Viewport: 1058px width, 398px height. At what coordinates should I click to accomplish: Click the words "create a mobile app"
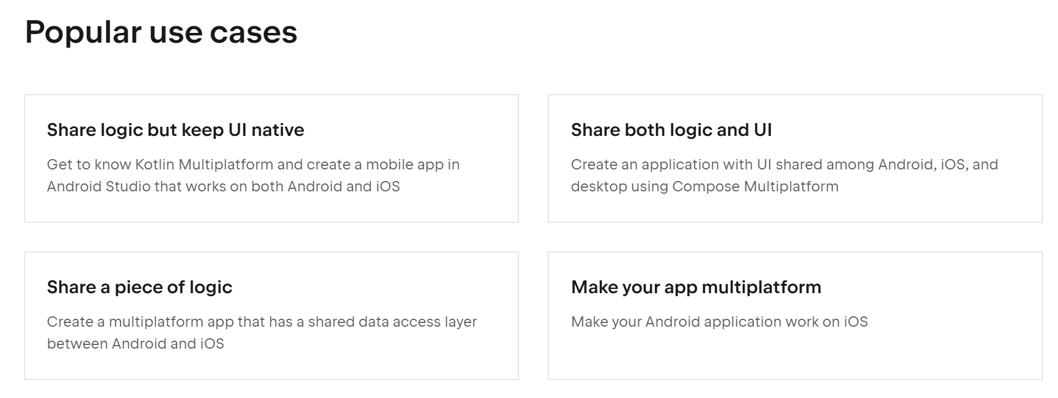coord(374,165)
